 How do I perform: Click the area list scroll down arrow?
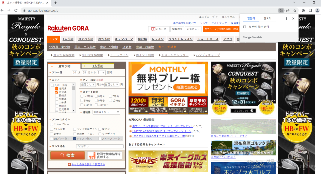pos(73,110)
